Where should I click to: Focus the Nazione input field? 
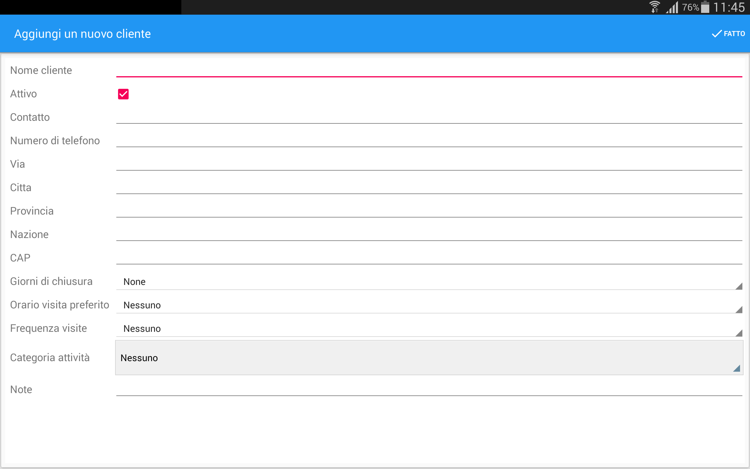(429, 234)
